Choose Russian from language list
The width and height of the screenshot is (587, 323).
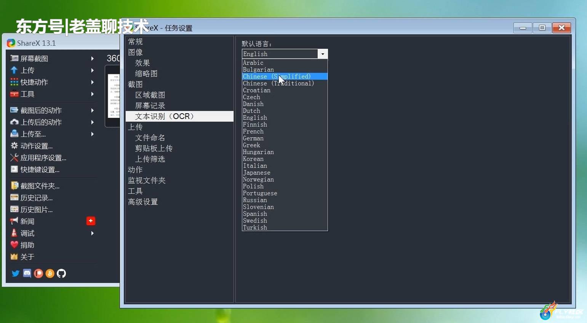pyautogui.click(x=285, y=200)
